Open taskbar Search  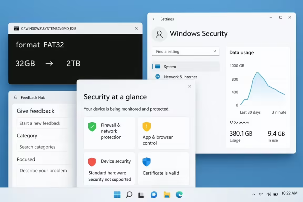click(x=129, y=194)
